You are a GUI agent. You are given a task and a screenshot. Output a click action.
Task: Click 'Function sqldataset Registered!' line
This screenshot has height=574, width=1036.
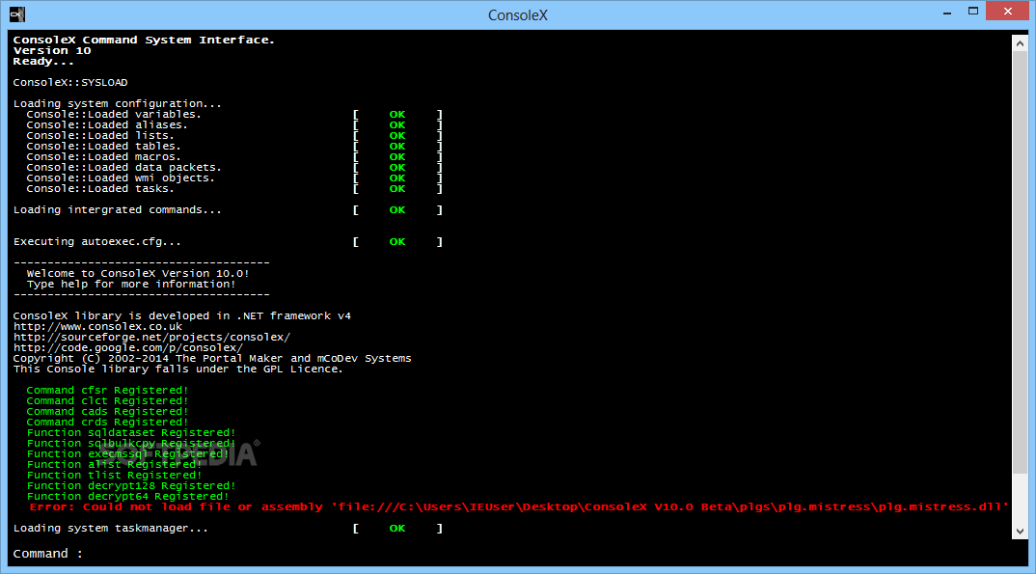click(x=131, y=432)
